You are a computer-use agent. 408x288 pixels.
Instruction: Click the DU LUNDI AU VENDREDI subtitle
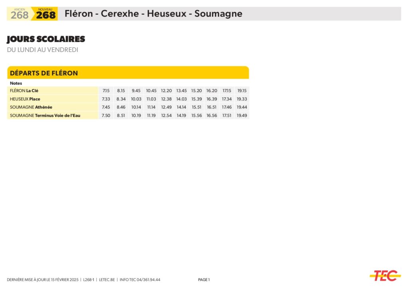43,50
